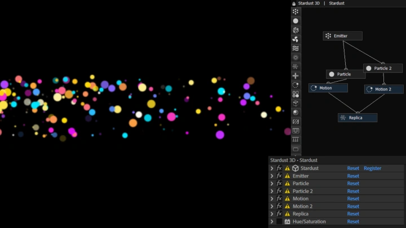Reset the Emitter effect

point(353,176)
